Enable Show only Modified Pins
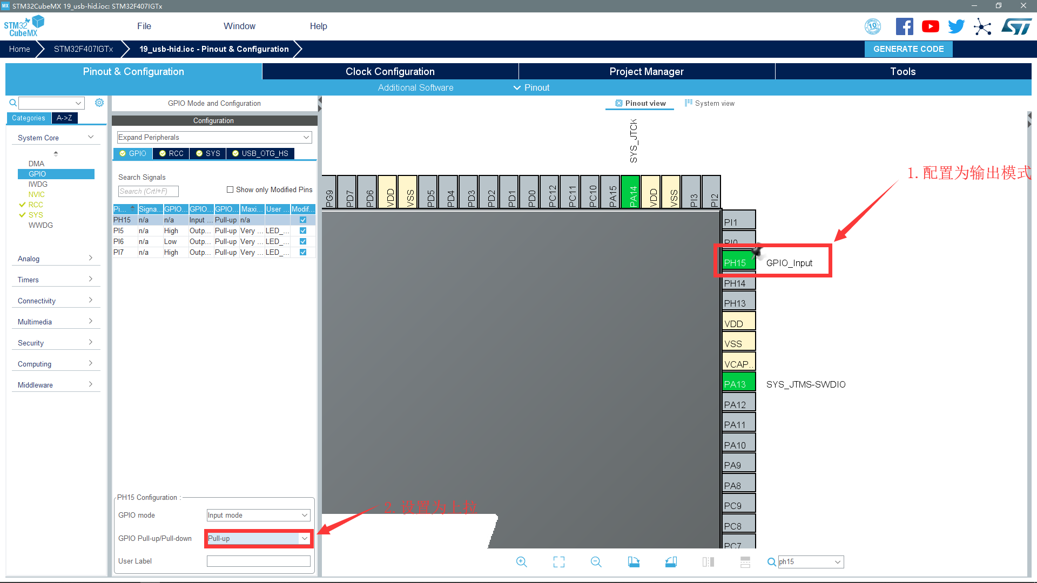This screenshot has height=583, width=1037. pyautogui.click(x=230, y=189)
